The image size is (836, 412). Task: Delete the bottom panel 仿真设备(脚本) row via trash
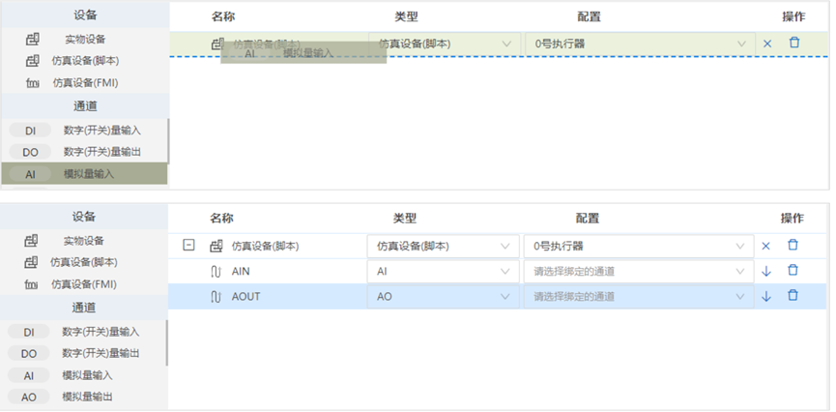[793, 245]
